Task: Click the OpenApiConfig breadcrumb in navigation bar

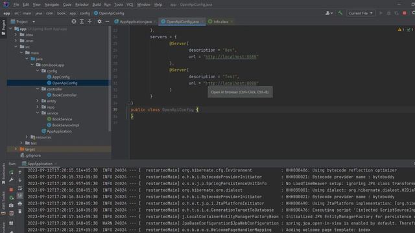Action: click(x=109, y=13)
